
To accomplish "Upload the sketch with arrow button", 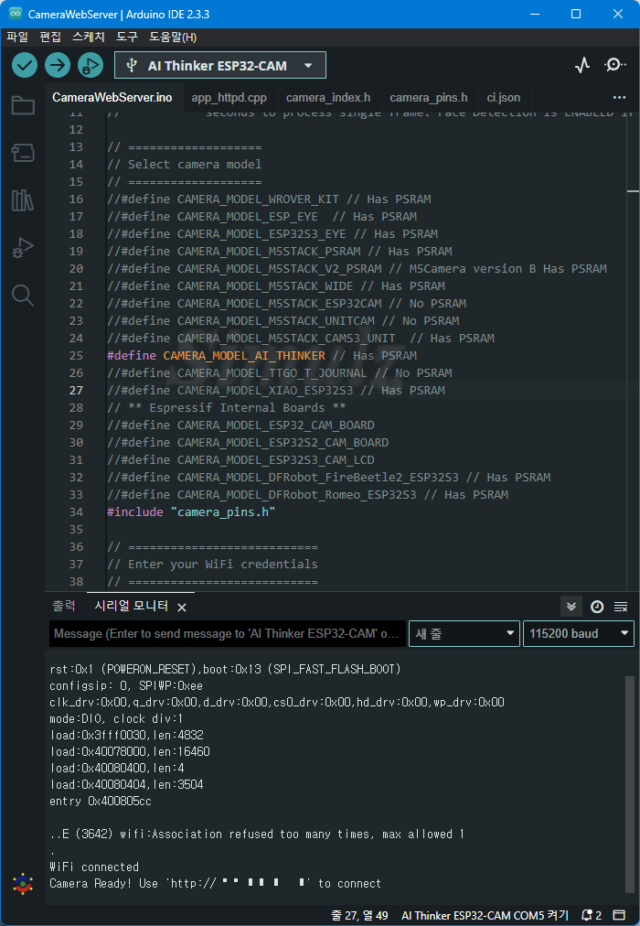I will coord(58,66).
